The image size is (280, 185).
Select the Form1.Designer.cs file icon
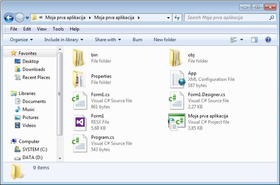177,101
